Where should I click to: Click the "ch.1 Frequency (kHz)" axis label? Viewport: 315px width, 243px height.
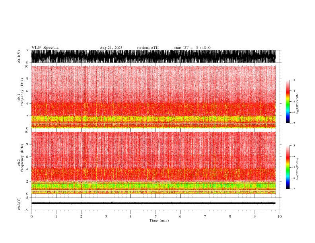(21, 92)
